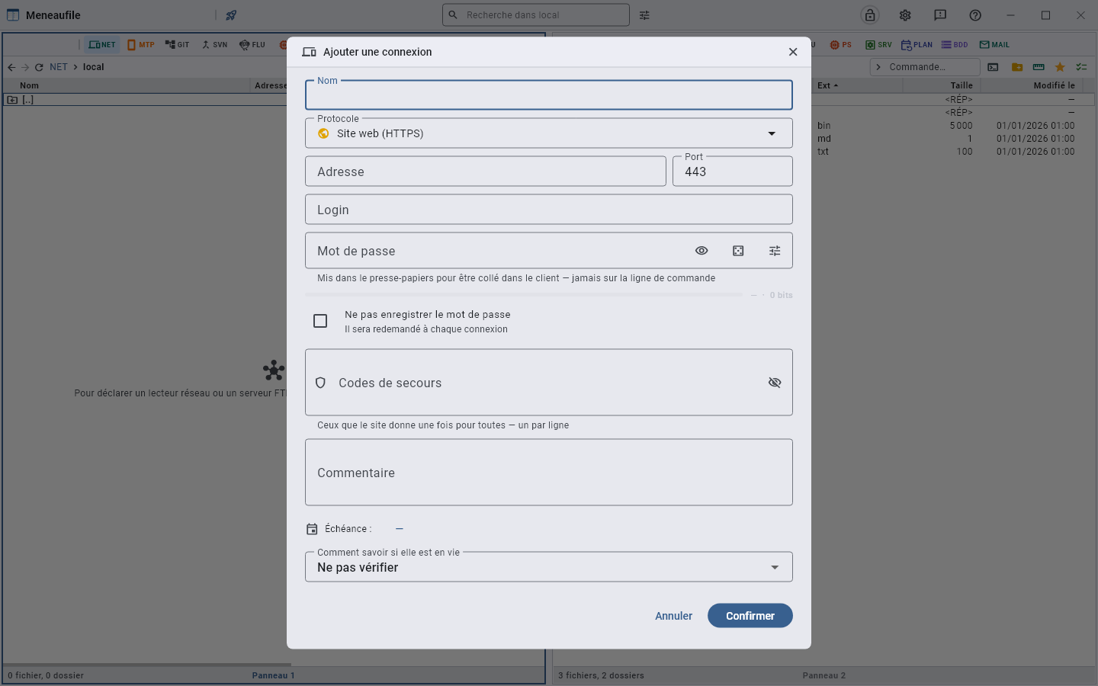
Task: Open the terminal icon next to Commande
Action: (993, 67)
